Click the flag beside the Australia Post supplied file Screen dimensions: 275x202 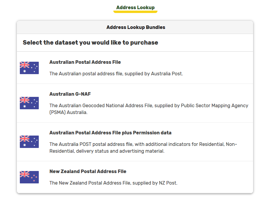pos(29,68)
